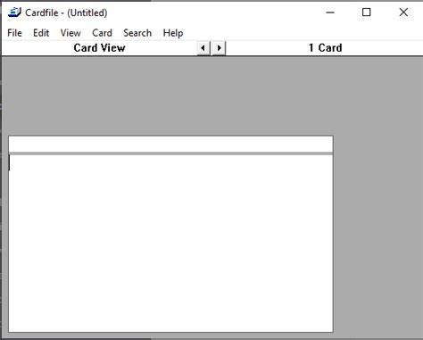Viewport: 423px width, 340px height.
Task: Click the Card View status label
Action: click(x=99, y=48)
